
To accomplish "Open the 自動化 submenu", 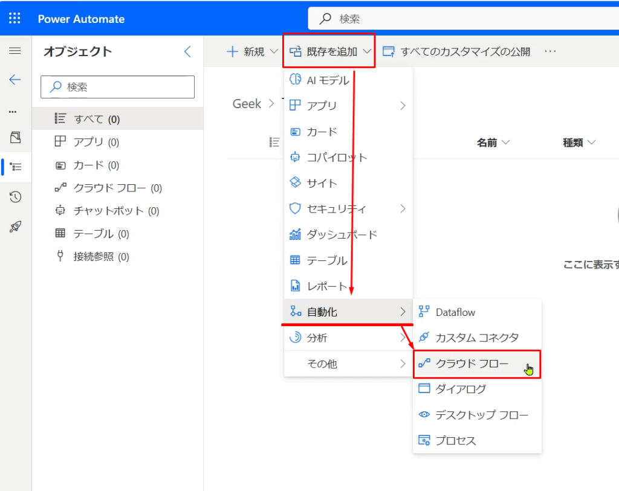I will [x=348, y=312].
